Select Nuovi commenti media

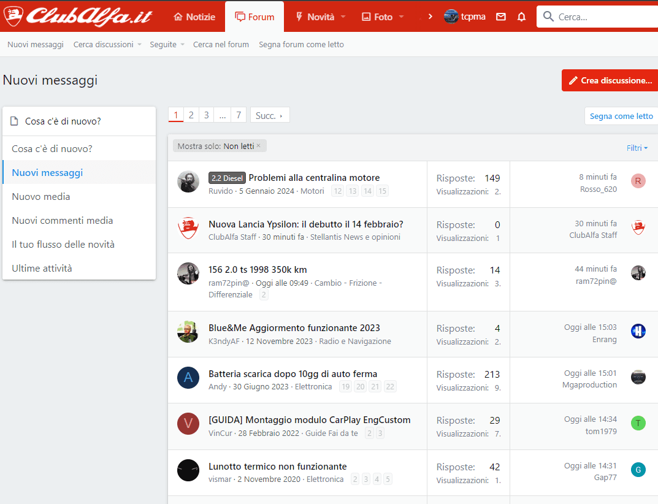click(79, 220)
